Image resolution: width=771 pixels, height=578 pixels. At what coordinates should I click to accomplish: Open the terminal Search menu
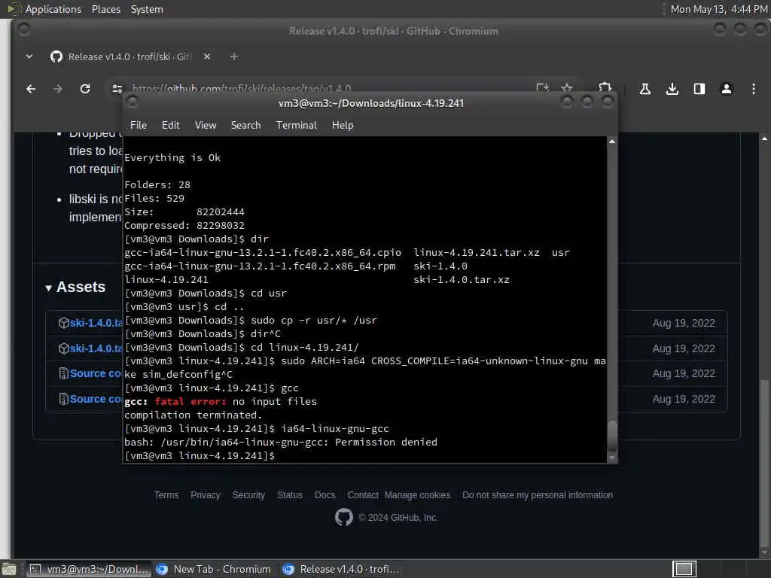pyautogui.click(x=246, y=126)
